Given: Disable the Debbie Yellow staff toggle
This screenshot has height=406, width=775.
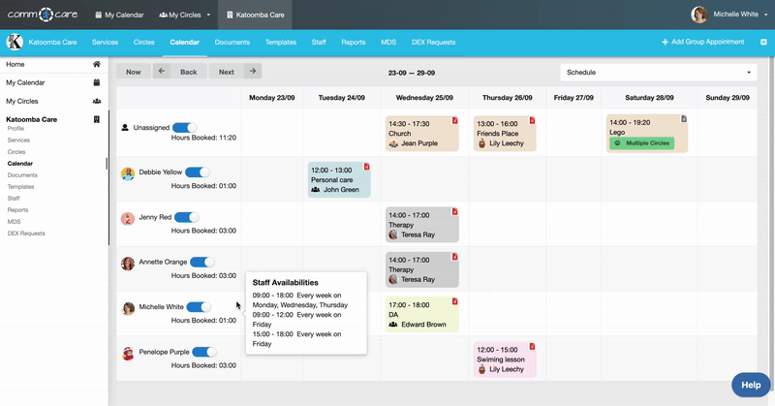Looking at the screenshot, I should click(x=197, y=172).
